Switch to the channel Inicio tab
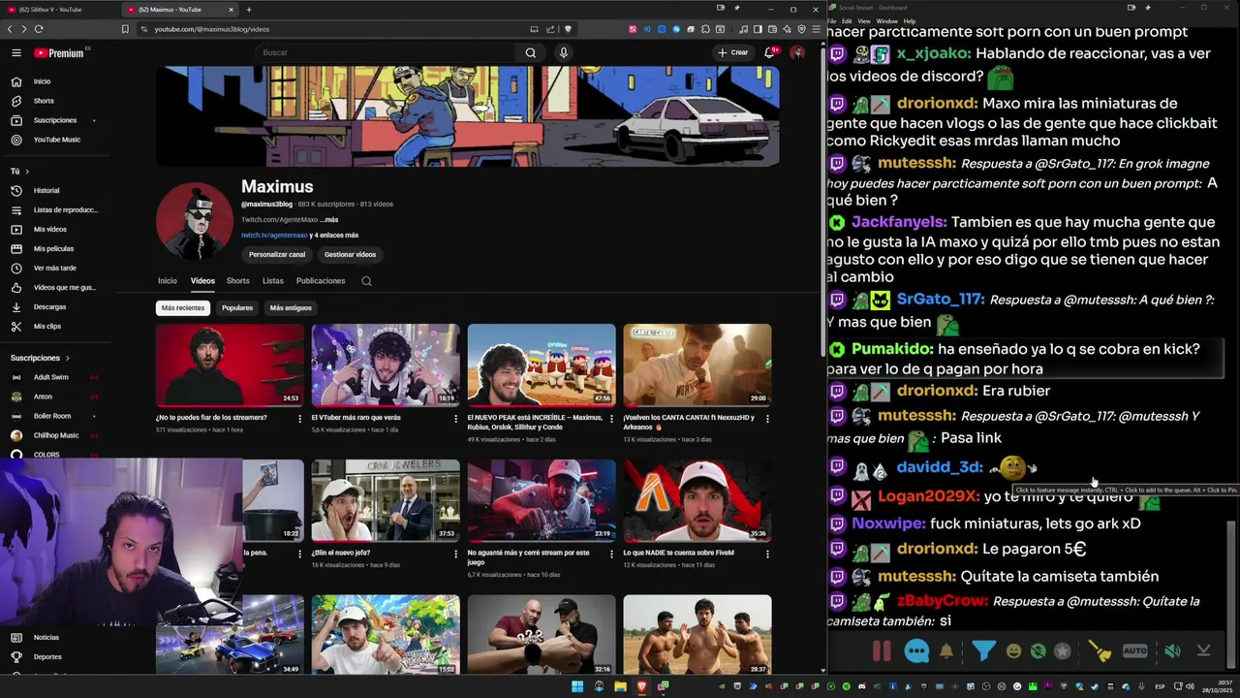1240x698 pixels. pos(168,281)
